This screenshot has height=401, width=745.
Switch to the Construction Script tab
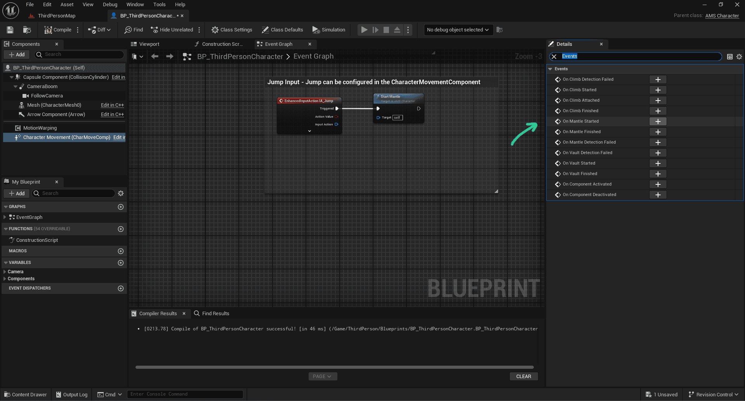(222, 44)
